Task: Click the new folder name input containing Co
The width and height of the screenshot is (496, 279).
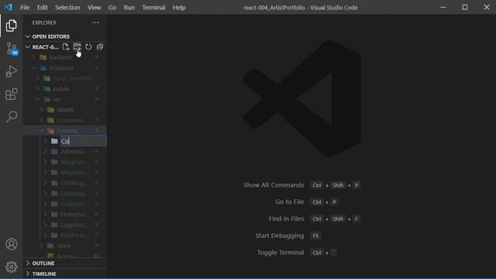Action: 84,141
